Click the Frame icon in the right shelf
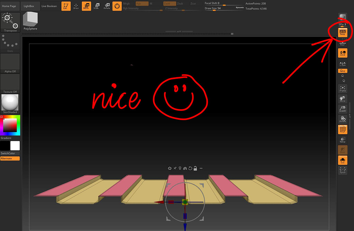Screen dimensions: 354x231 coord(342,88)
